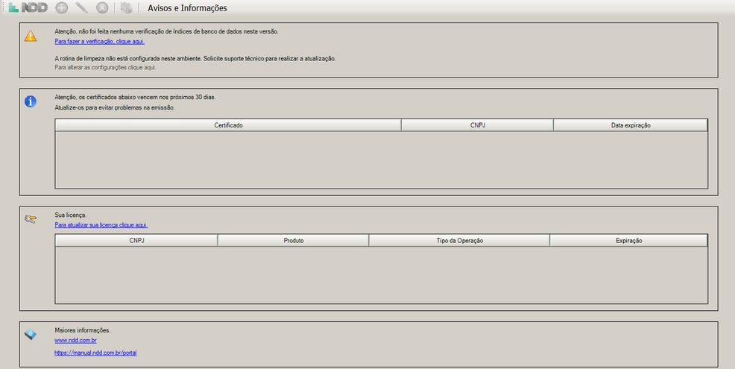Open 'Para atualizar sua licença clique aqui' link
This screenshot has height=369, width=735.
101,225
